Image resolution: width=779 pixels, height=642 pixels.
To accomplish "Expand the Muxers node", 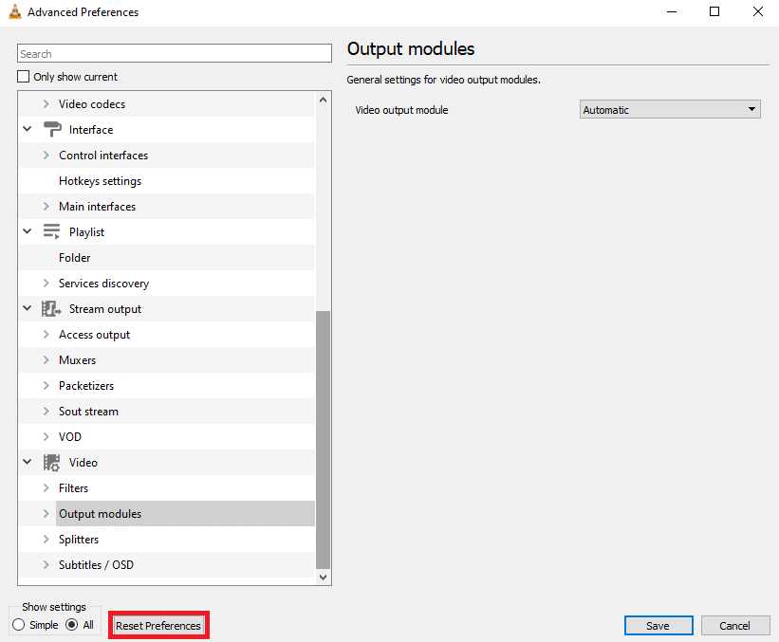I will click(x=46, y=360).
